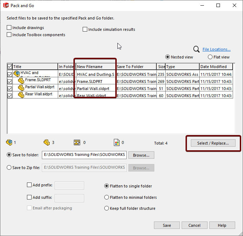Click Browse next to Save to folder

click(x=141, y=155)
